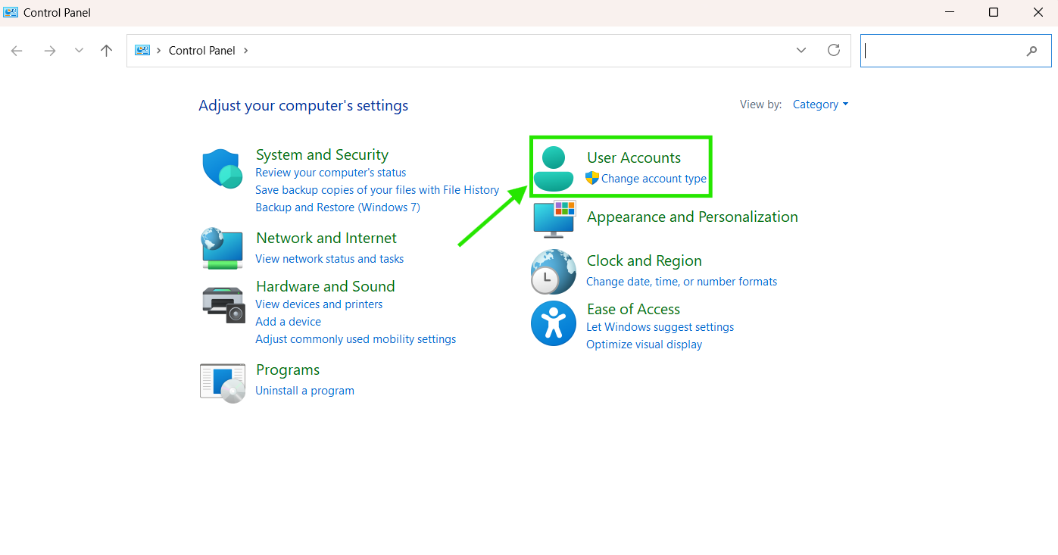Click View devices and printers

pyautogui.click(x=319, y=304)
